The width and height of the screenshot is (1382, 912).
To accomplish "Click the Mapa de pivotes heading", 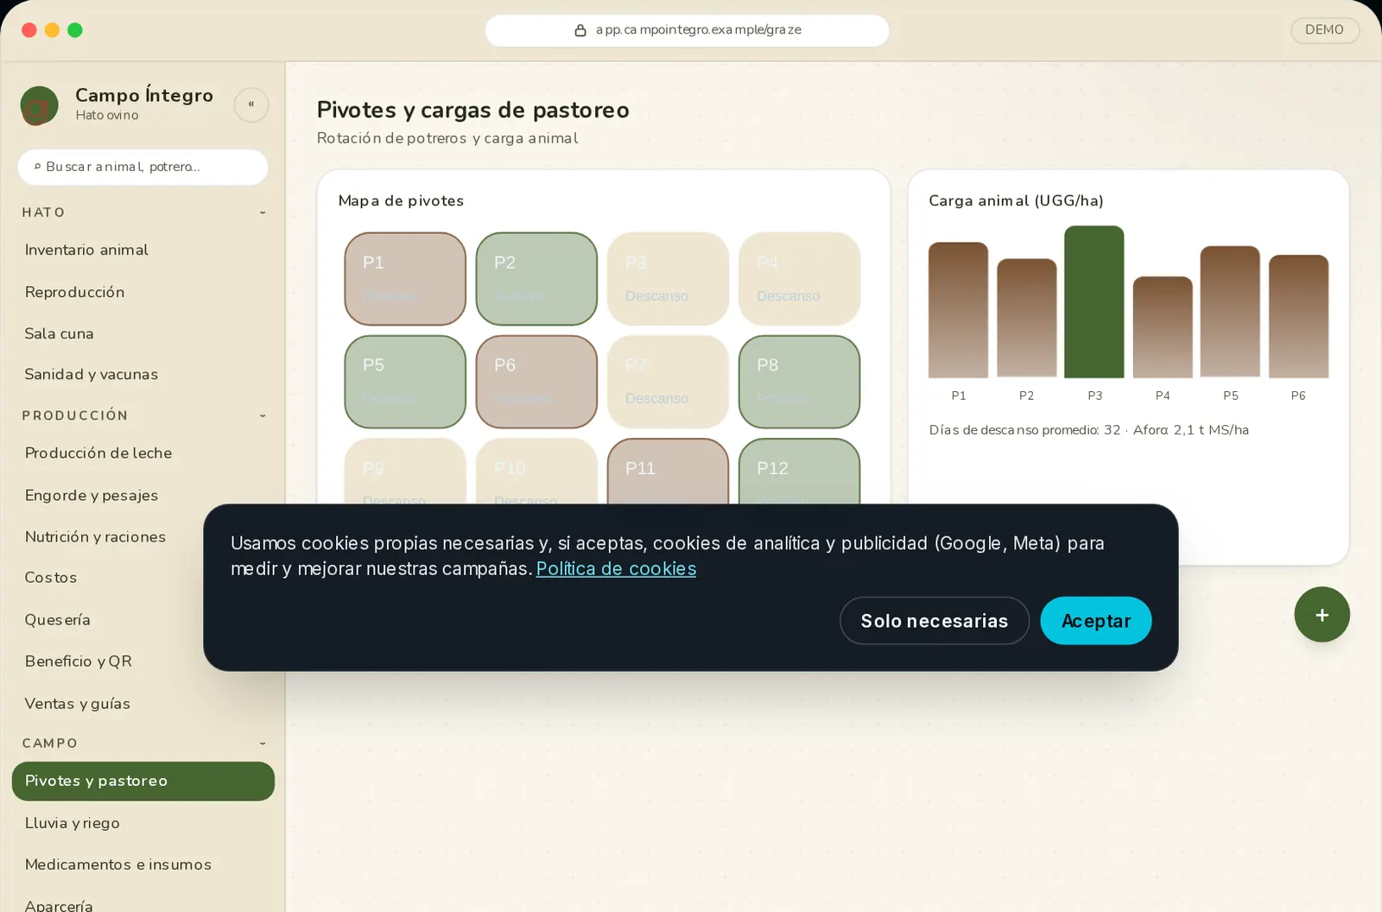I will click(401, 200).
